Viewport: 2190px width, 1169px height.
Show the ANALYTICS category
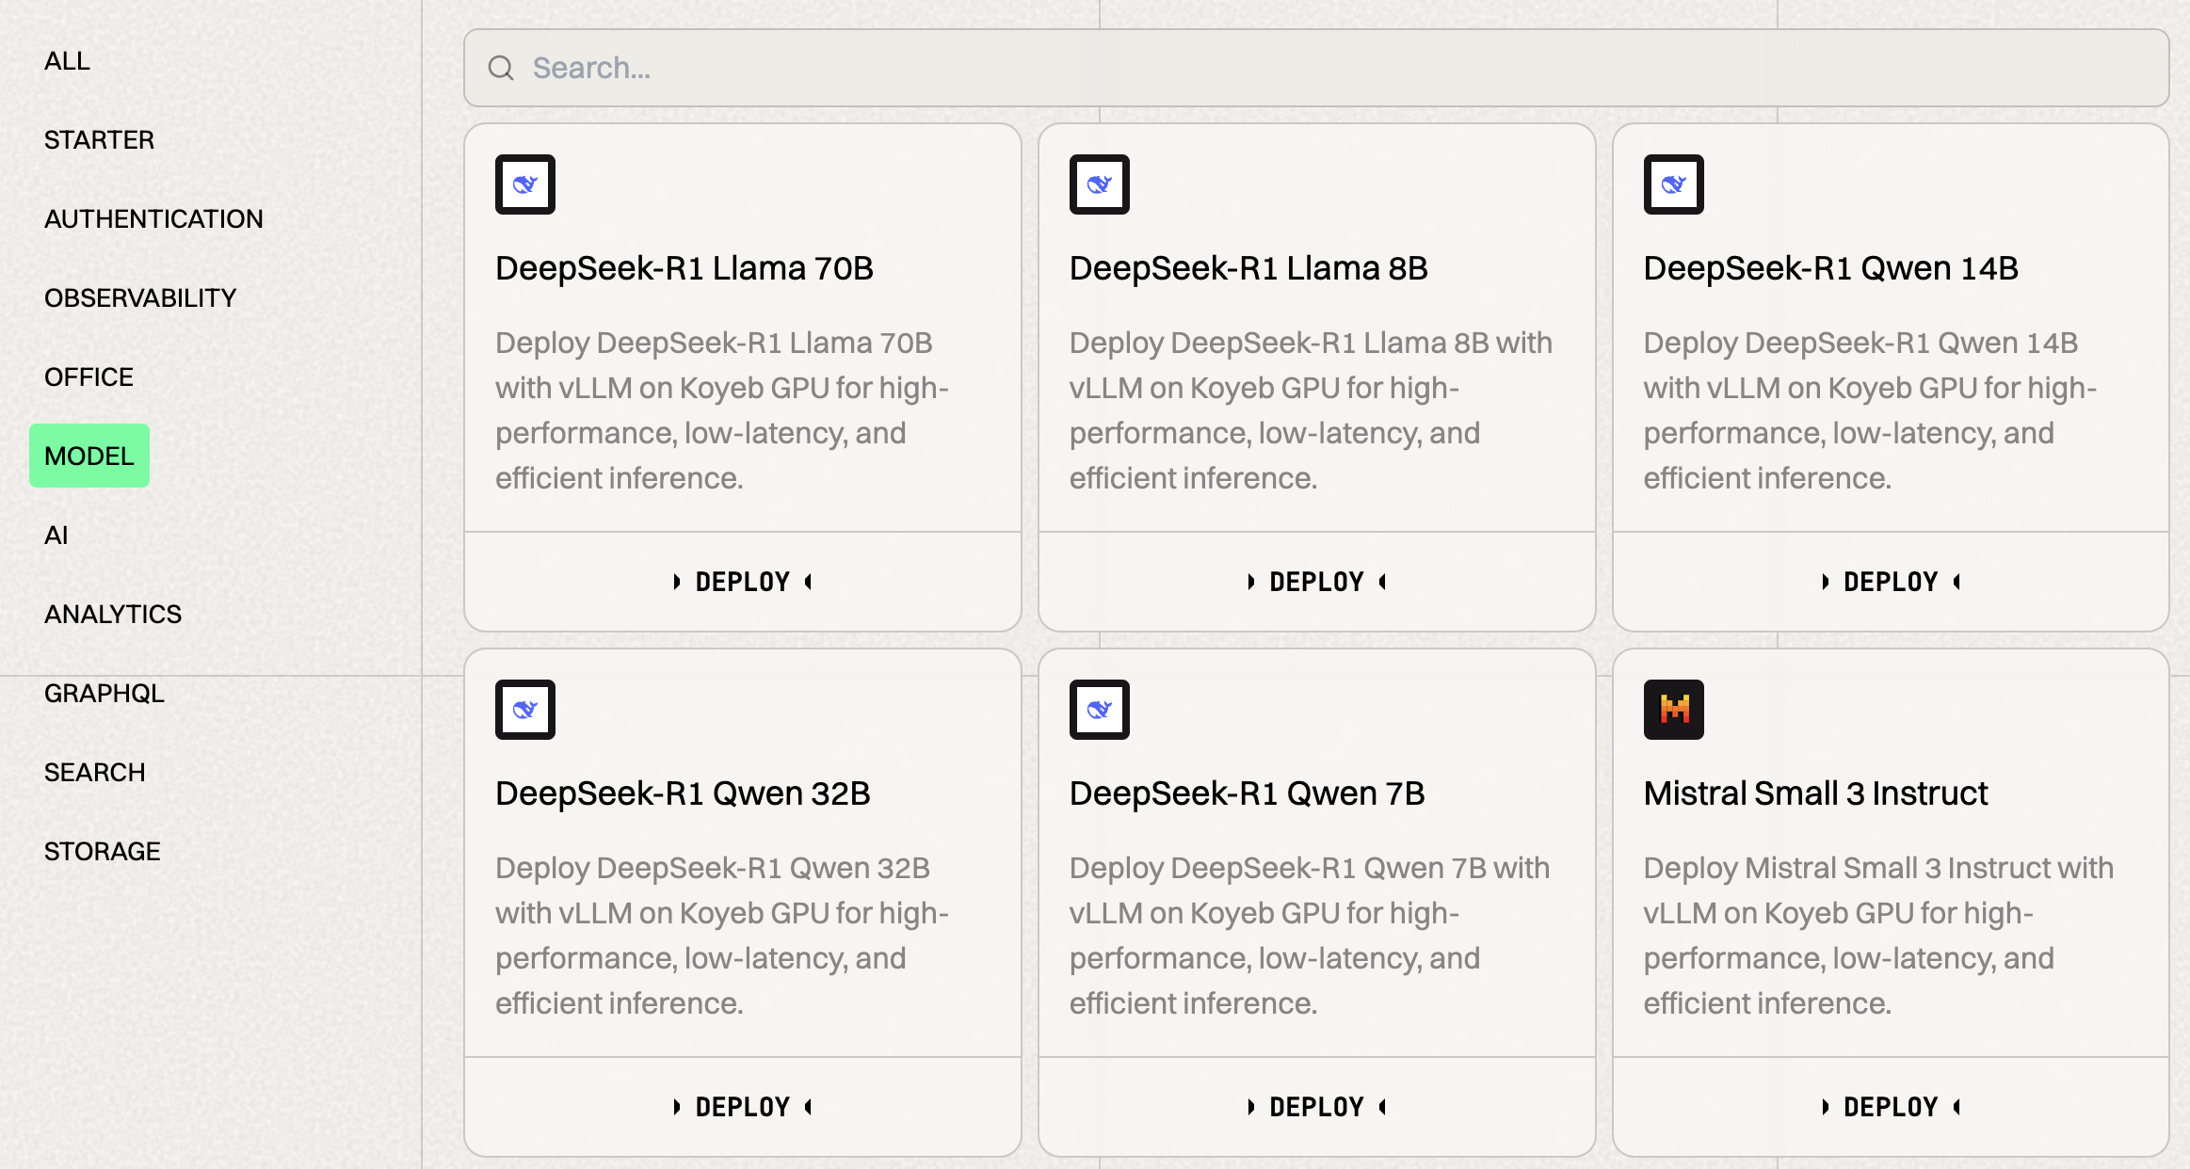click(x=113, y=615)
